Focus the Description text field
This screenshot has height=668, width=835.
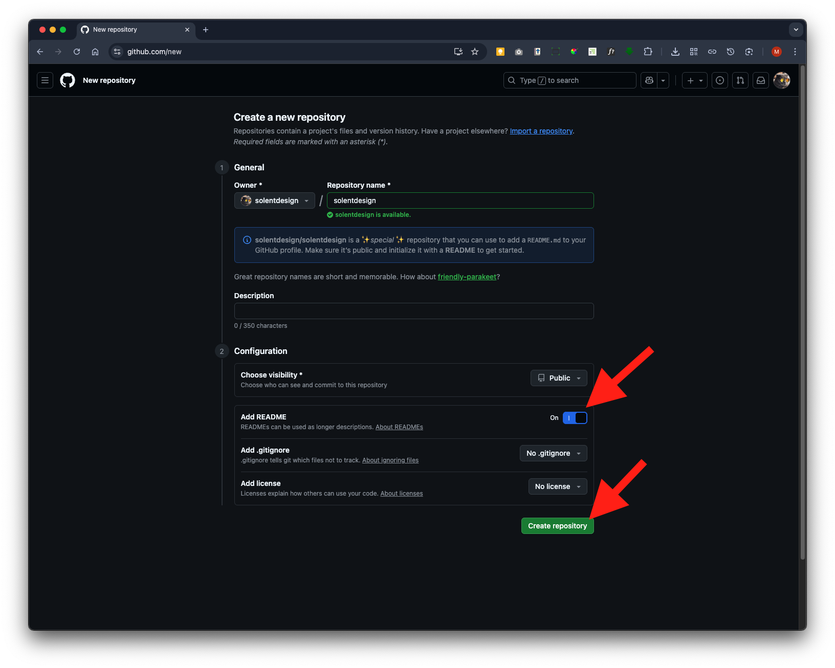[413, 311]
